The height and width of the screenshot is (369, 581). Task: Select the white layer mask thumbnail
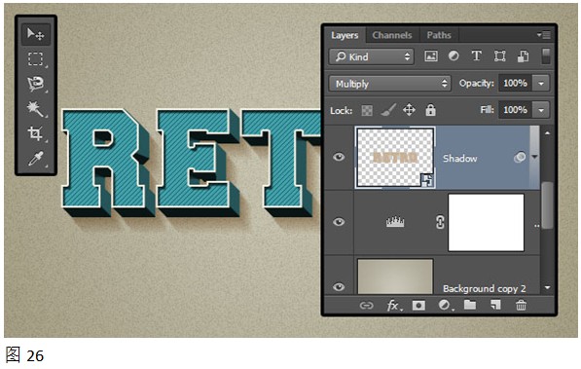coord(486,222)
